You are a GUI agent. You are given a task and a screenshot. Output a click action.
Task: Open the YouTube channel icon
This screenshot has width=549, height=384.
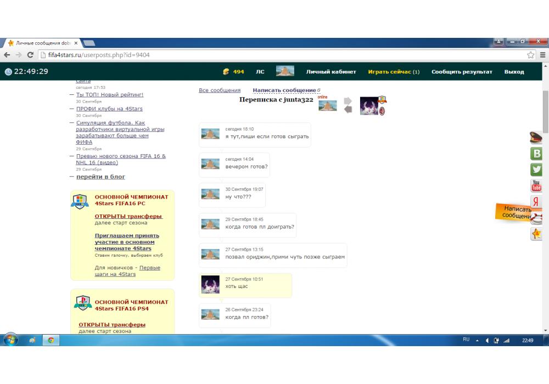[536, 186]
